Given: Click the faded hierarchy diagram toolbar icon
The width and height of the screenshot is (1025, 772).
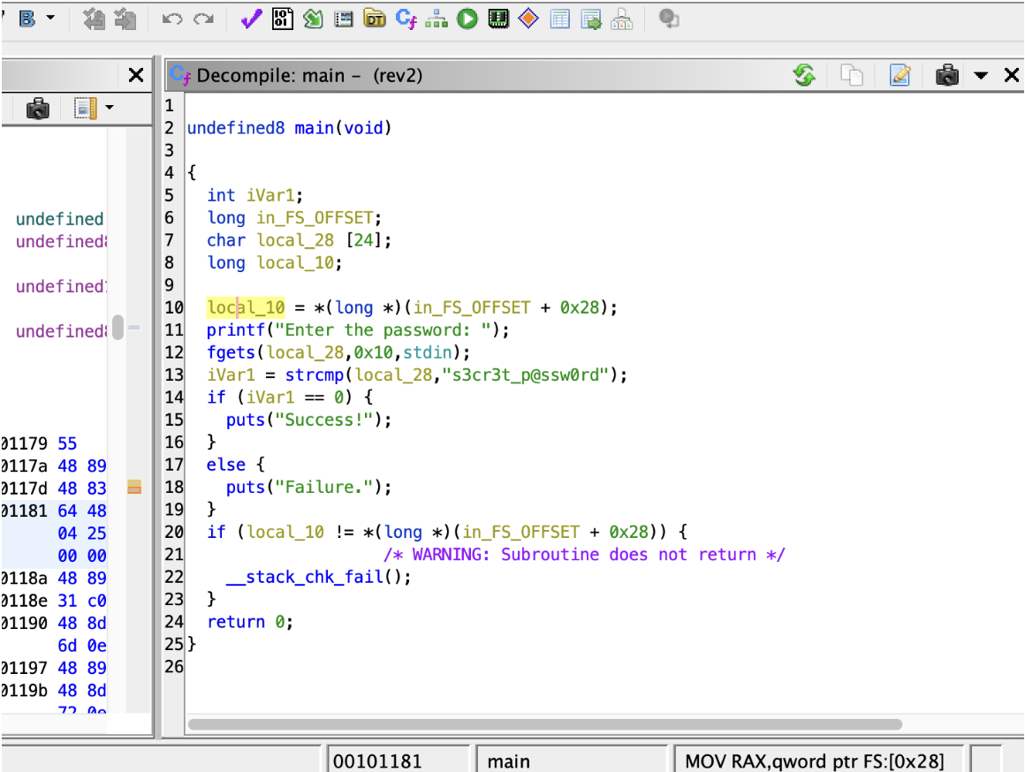Looking at the screenshot, I should pyautogui.click(x=622, y=19).
